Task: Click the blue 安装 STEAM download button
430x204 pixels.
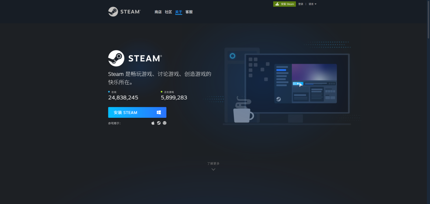Action: [x=137, y=112]
